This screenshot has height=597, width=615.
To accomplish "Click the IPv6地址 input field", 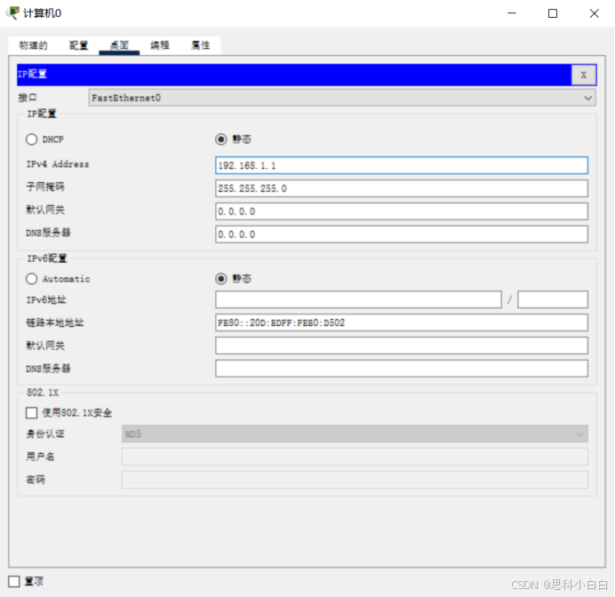I will 358,299.
